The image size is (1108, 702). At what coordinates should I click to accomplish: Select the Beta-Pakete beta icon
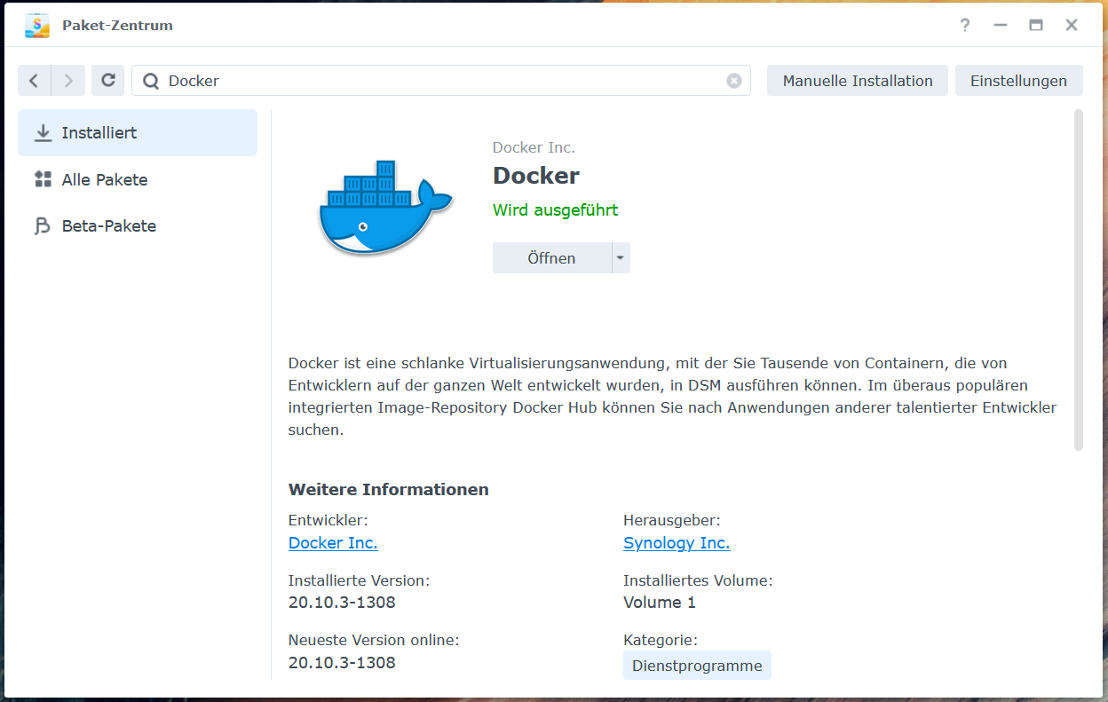[x=43, y=225]
